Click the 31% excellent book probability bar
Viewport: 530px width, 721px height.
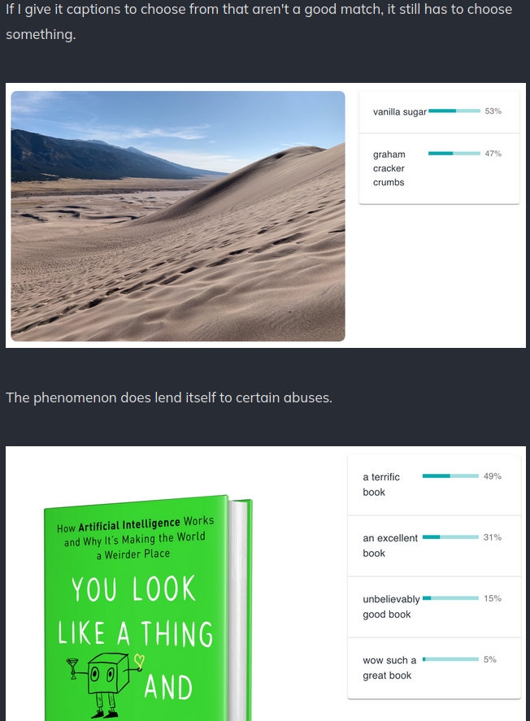point(450,537)
